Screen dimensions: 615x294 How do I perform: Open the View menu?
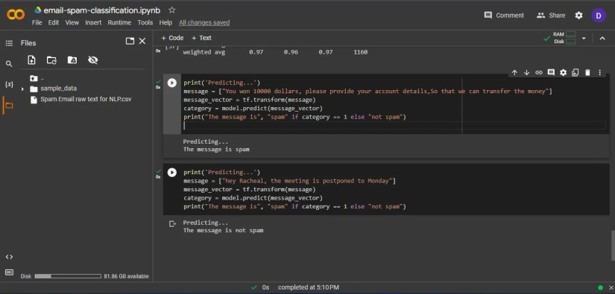(72, 23)
